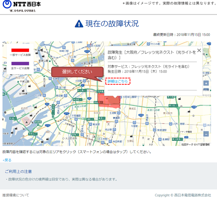Click the 地図データ map attribution text
This screenshot has height=199, width=217.
point(195,144)
